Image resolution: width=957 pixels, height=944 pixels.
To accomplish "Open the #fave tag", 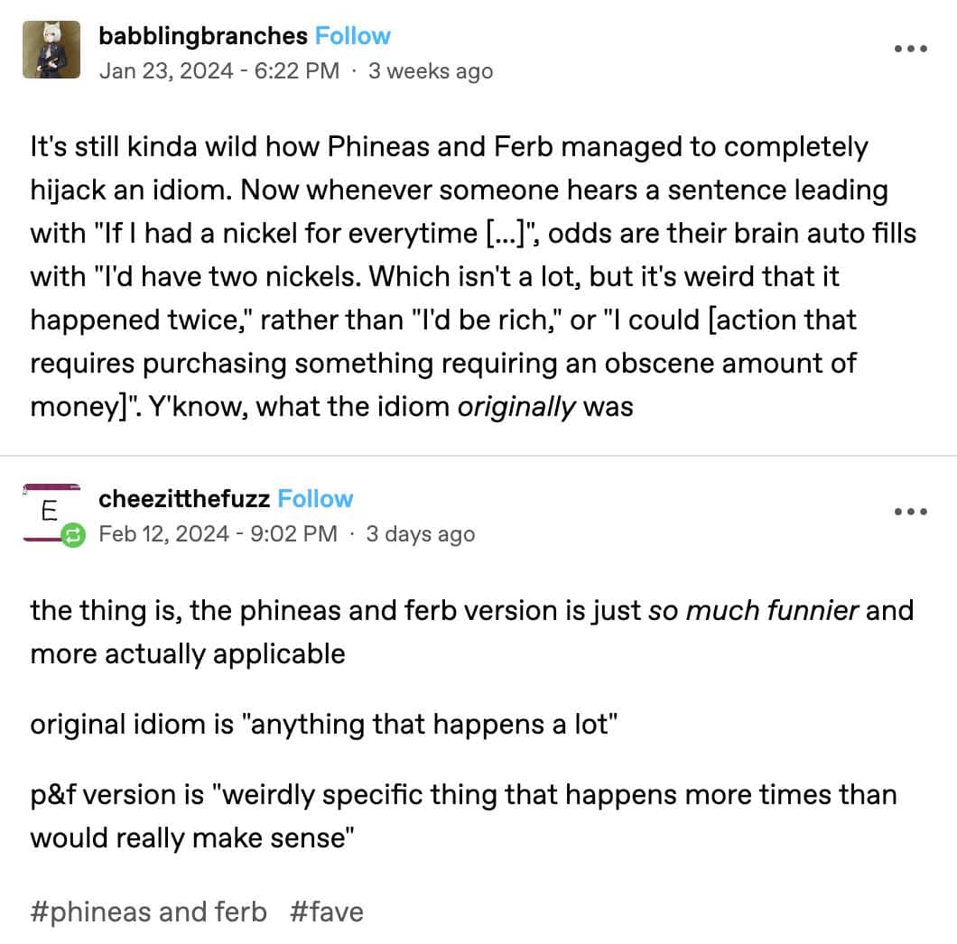I will [327, 912].
